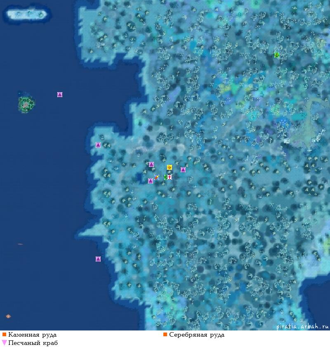Select purple marker on the western peninsula coast
The image size is (330, 347).
[98, 145]
